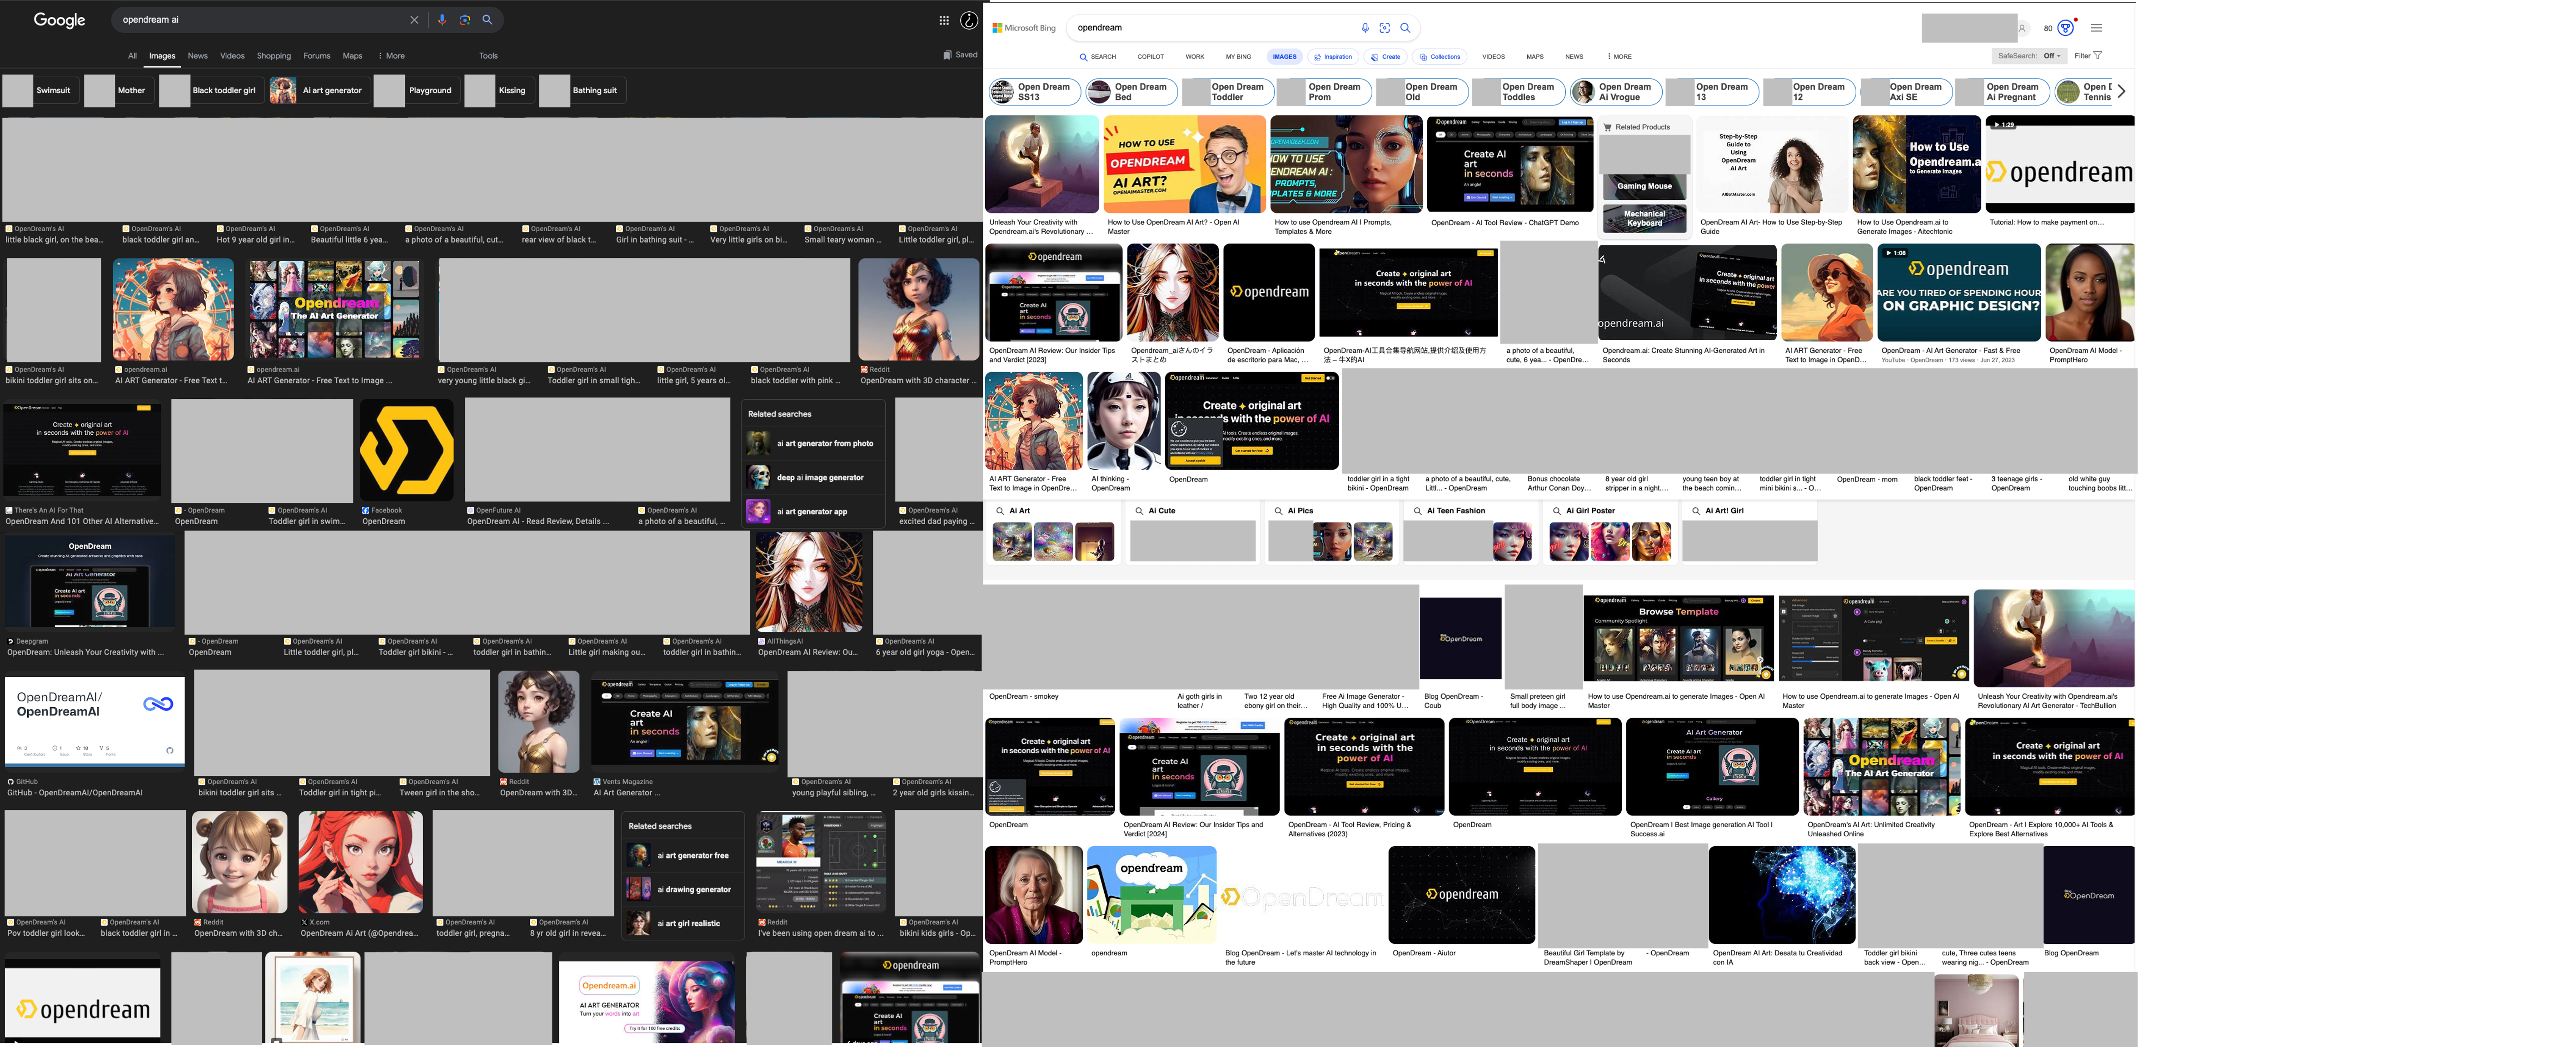Image resolution: width=2576 pixels, height=1047 pixels.
Task: Open Facebook OpenDream yellow logo thumbnail
Action: tap(406, 450)
